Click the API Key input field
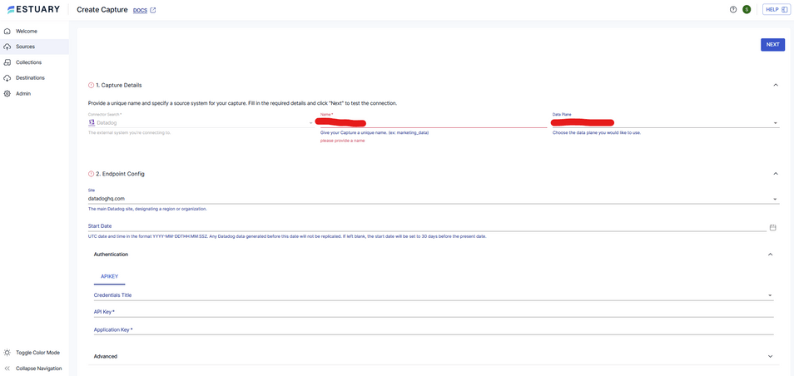 [x=433, y=312]
